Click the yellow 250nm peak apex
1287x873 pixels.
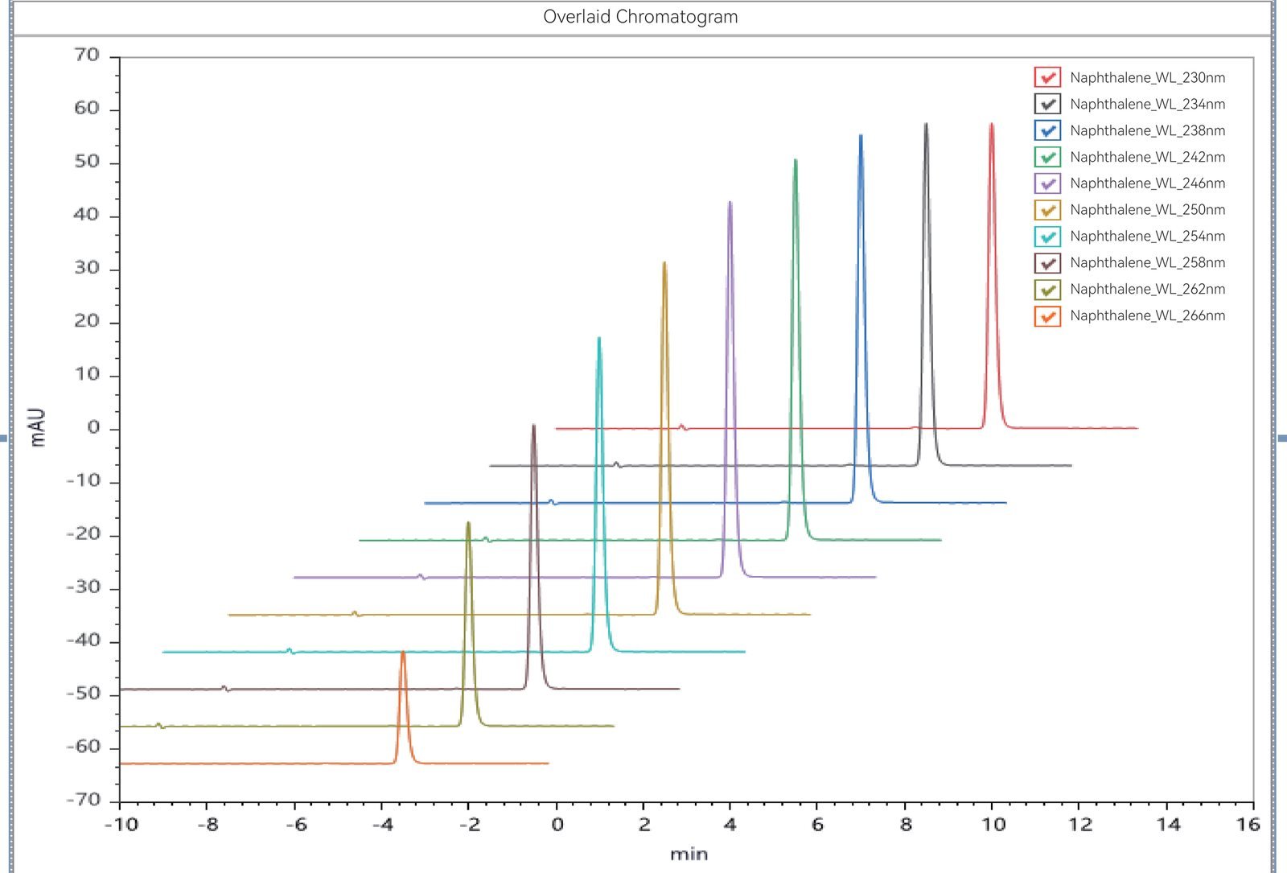(x=664, y=262)
